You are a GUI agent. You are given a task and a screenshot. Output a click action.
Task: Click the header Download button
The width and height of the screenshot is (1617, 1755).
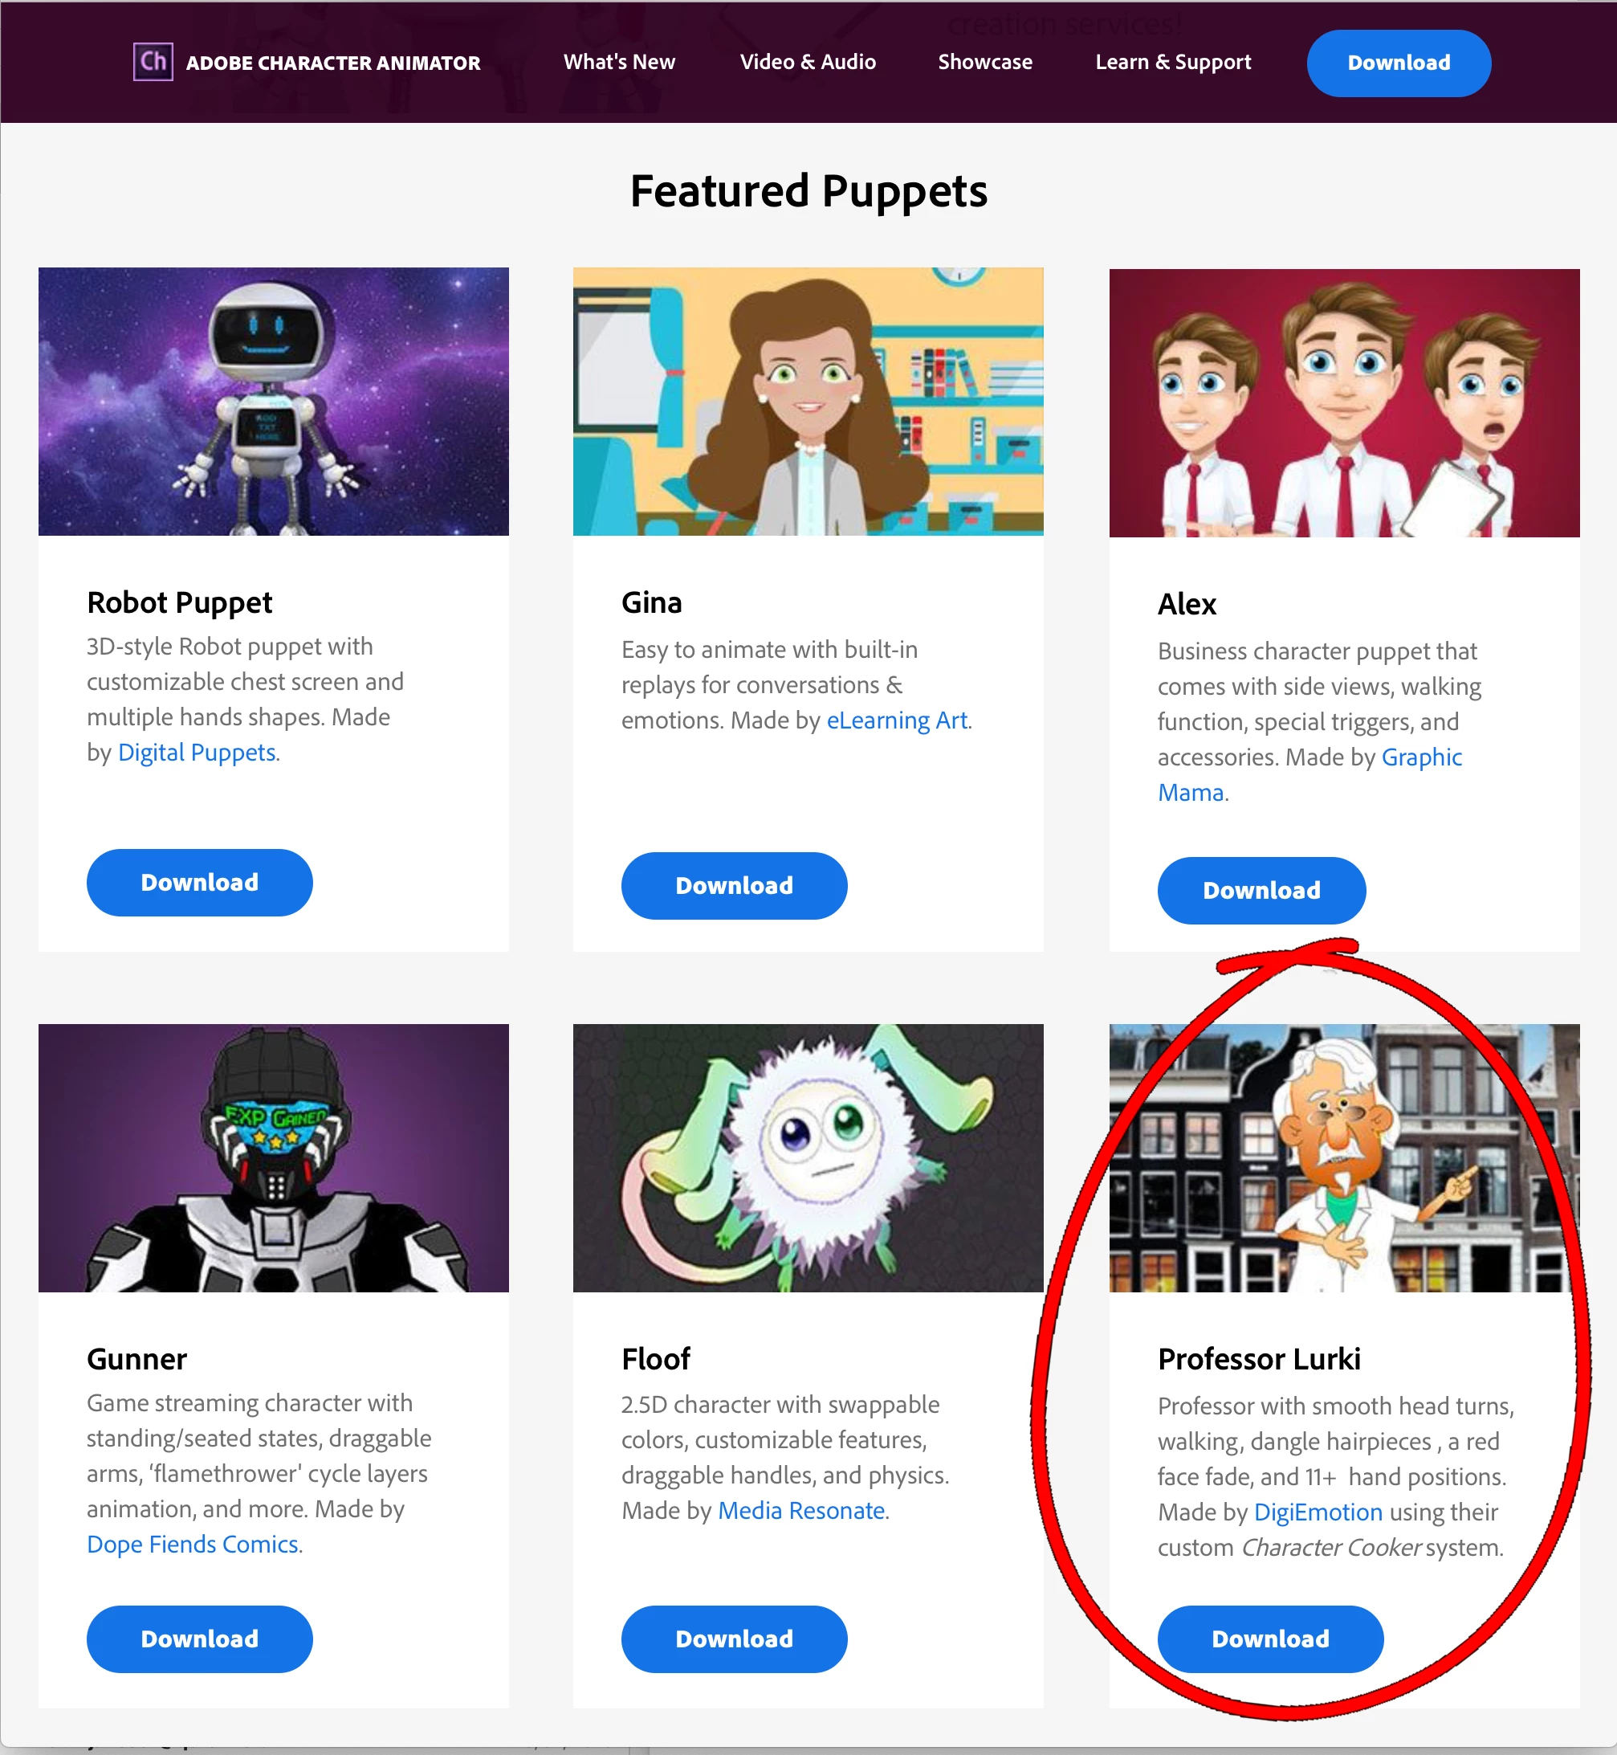[x=1399, y=63]
